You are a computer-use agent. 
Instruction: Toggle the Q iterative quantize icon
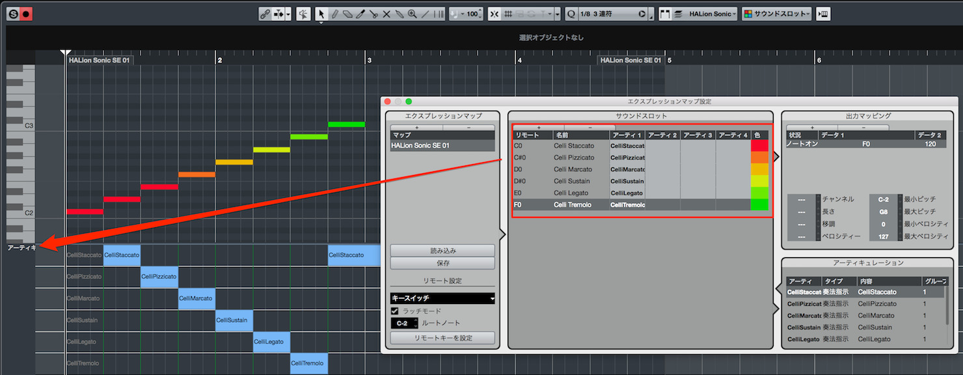click(571, 14)
